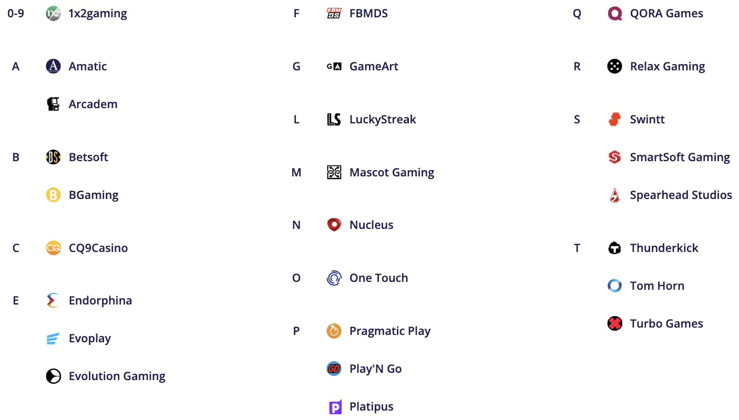The width and height of the screenshot is (739, 420).
Task: Select the Relax Gaming dotted icon
Action: pos(614,66)
